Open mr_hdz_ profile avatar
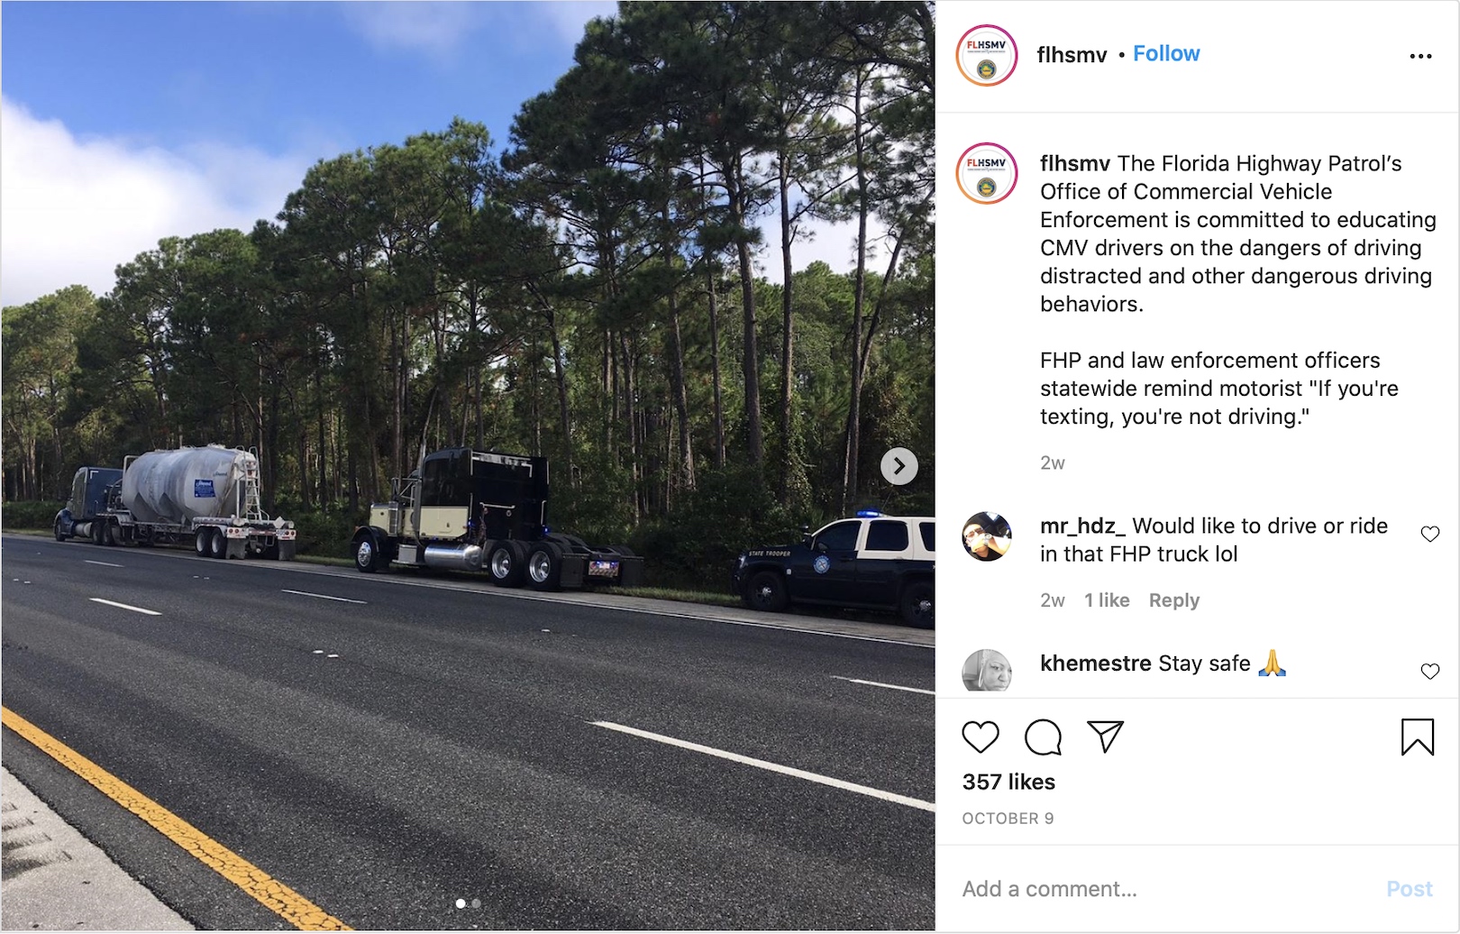This screenshot has height=934, width=1460. [x=987, y=536]
